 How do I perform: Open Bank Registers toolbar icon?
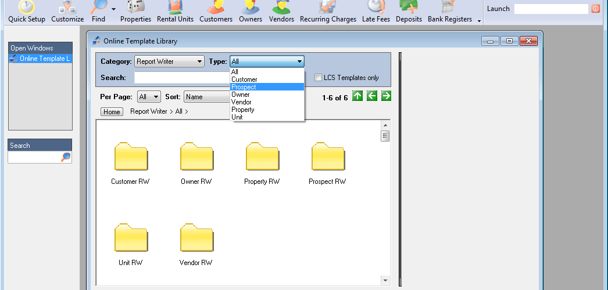coord(450,12)
